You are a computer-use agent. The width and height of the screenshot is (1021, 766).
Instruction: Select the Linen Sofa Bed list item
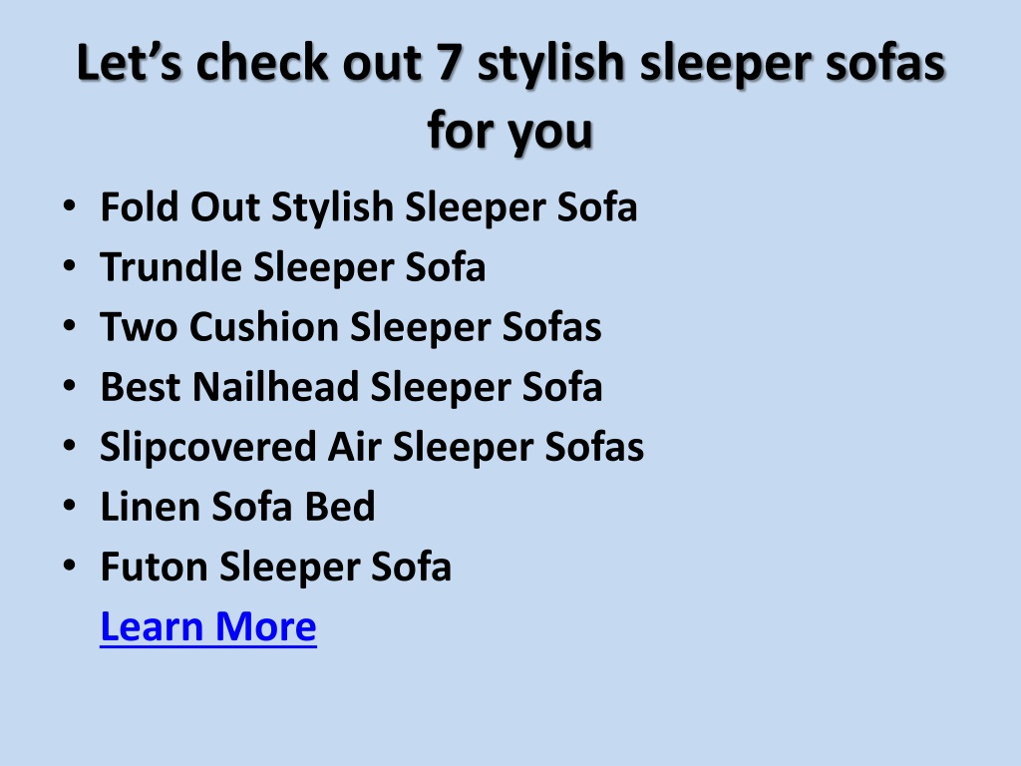pos(237,507)
